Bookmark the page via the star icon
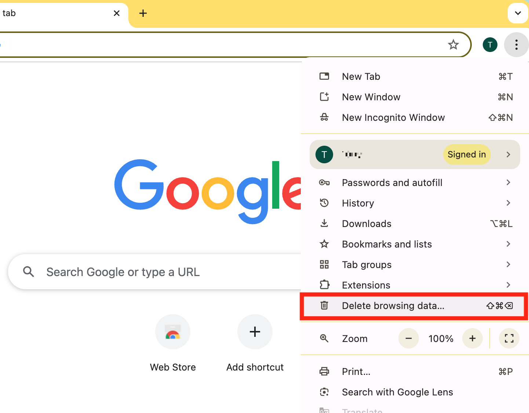Screen dimensions: 529x413 (x=453, y=44)
